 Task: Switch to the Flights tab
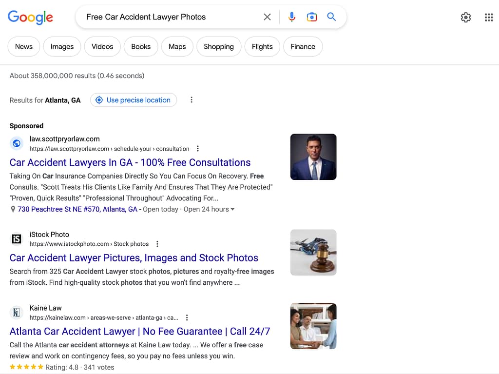[x=262, y=46]
